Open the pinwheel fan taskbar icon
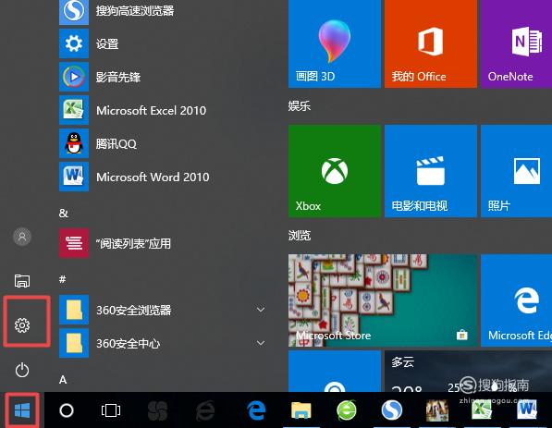 coord(158,410)
